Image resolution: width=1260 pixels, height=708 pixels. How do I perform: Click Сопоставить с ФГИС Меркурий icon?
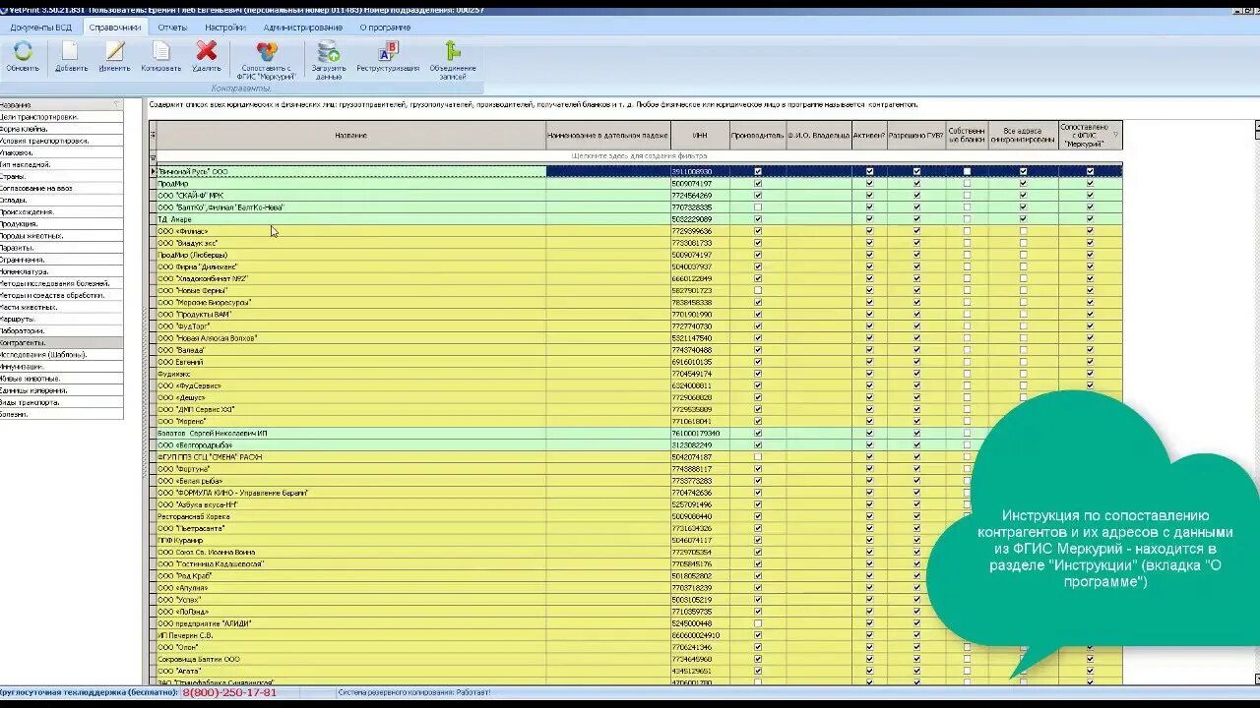click(267, 51)
